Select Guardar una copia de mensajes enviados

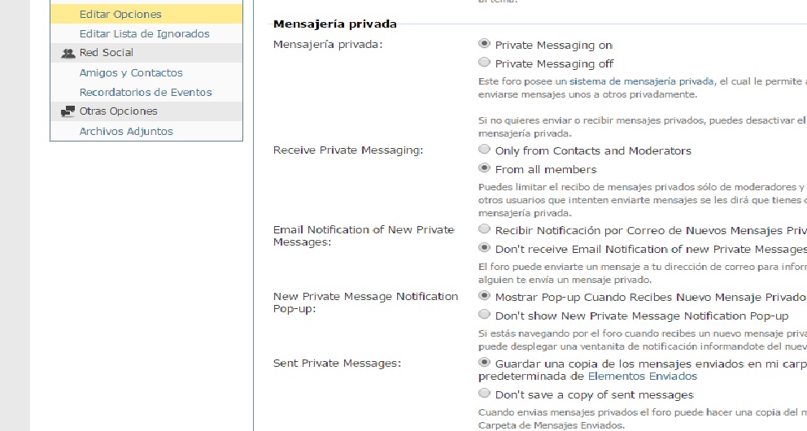484,362
